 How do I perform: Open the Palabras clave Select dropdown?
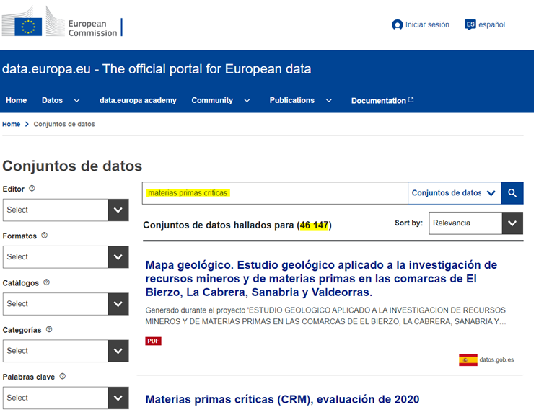pyautogui.click(x=66, y=398)
